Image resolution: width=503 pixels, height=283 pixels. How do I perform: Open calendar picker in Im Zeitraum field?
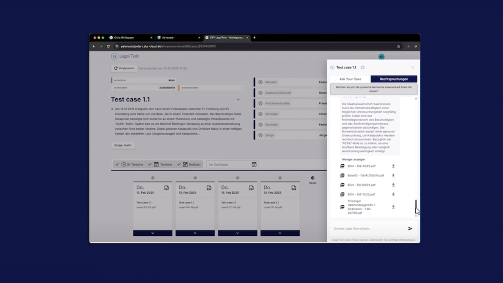pos(254,164)
